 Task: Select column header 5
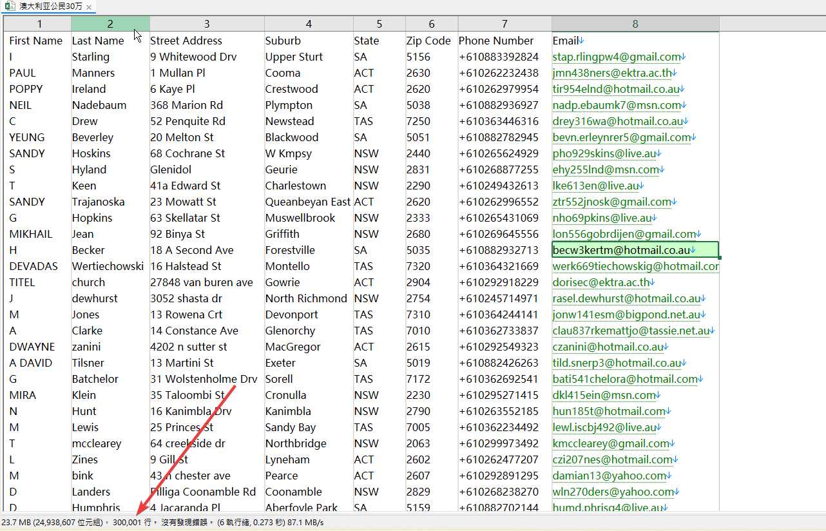click(x=379, y=24)
